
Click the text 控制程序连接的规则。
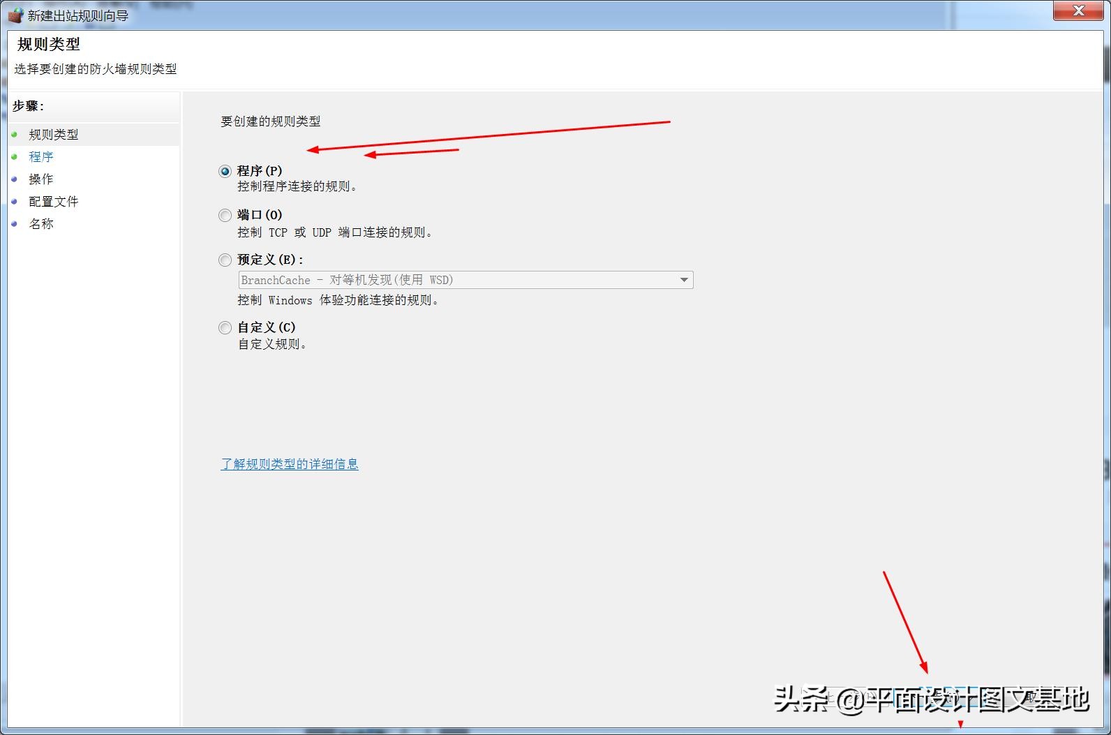(298, 186)
